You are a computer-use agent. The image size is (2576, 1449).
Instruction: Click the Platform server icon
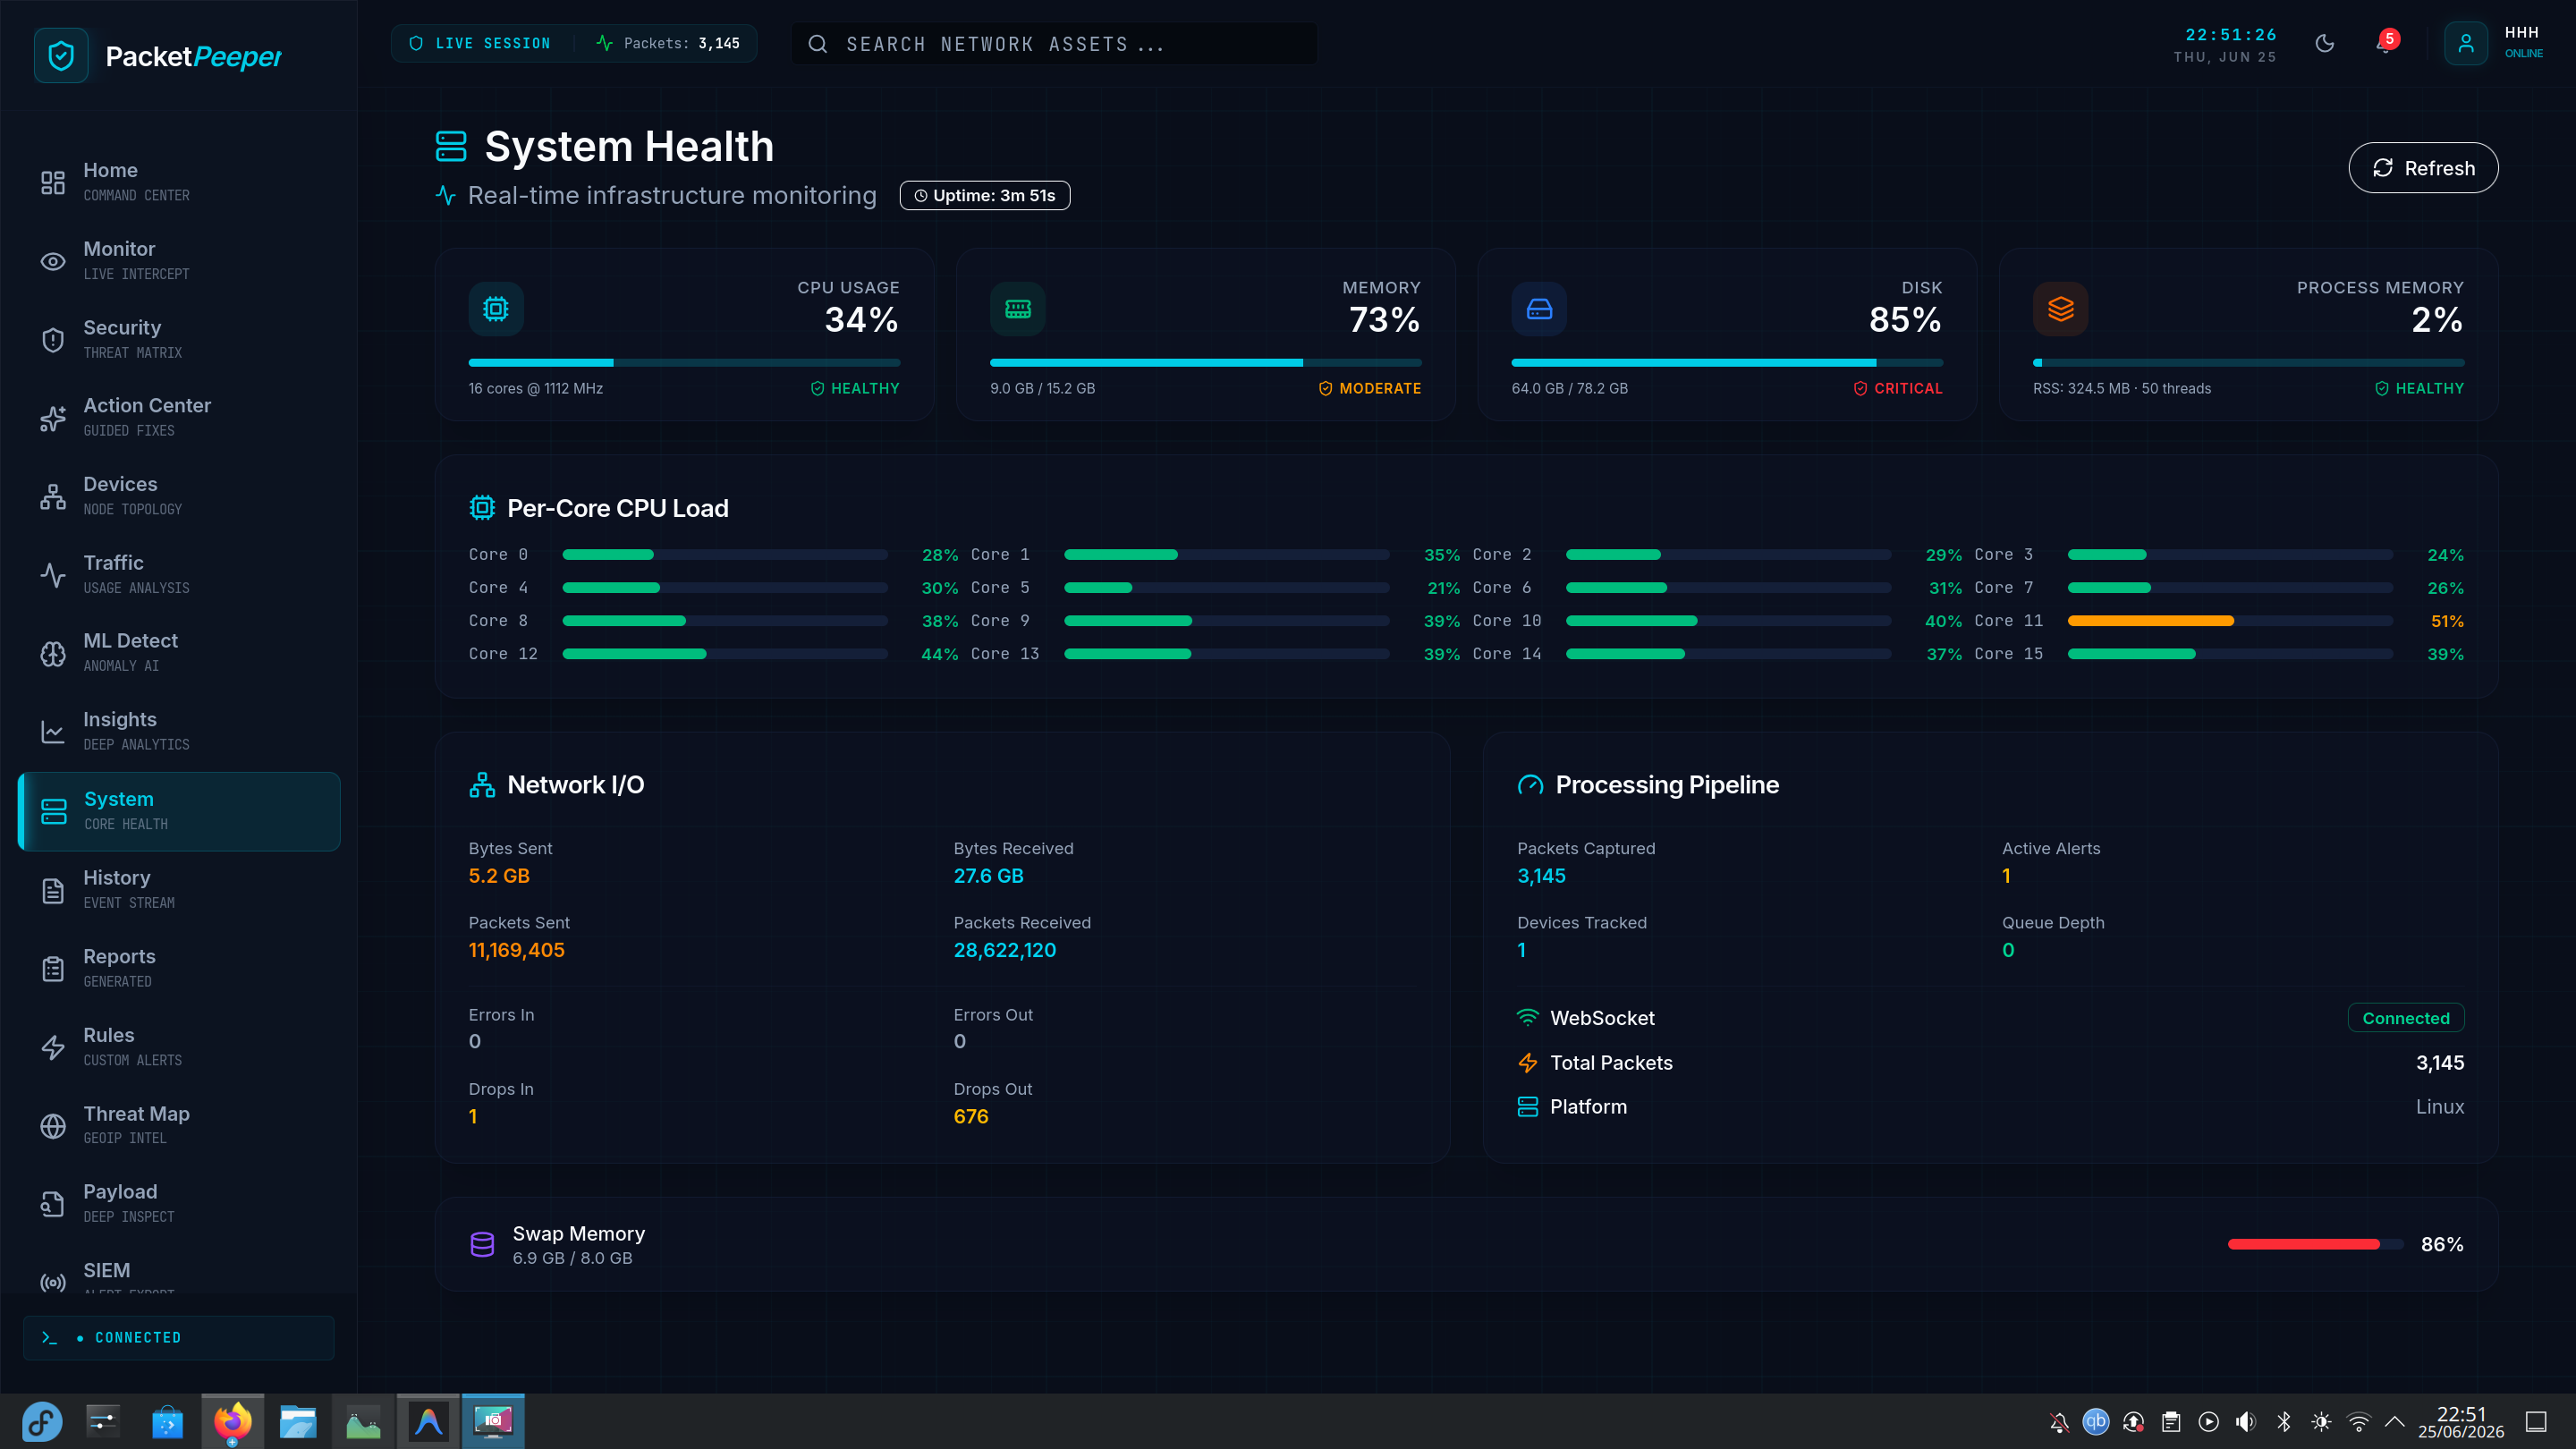click(x=1528, y=1107)
